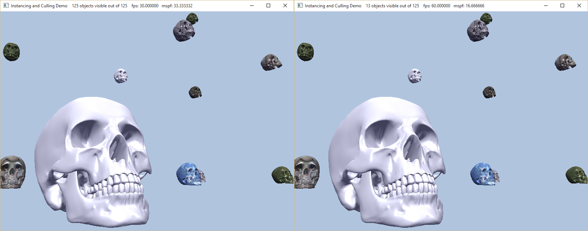The height and width of the screenshot is (231, 588).
Task: Pick the small white skull in right window
Action: pos(415,76)
